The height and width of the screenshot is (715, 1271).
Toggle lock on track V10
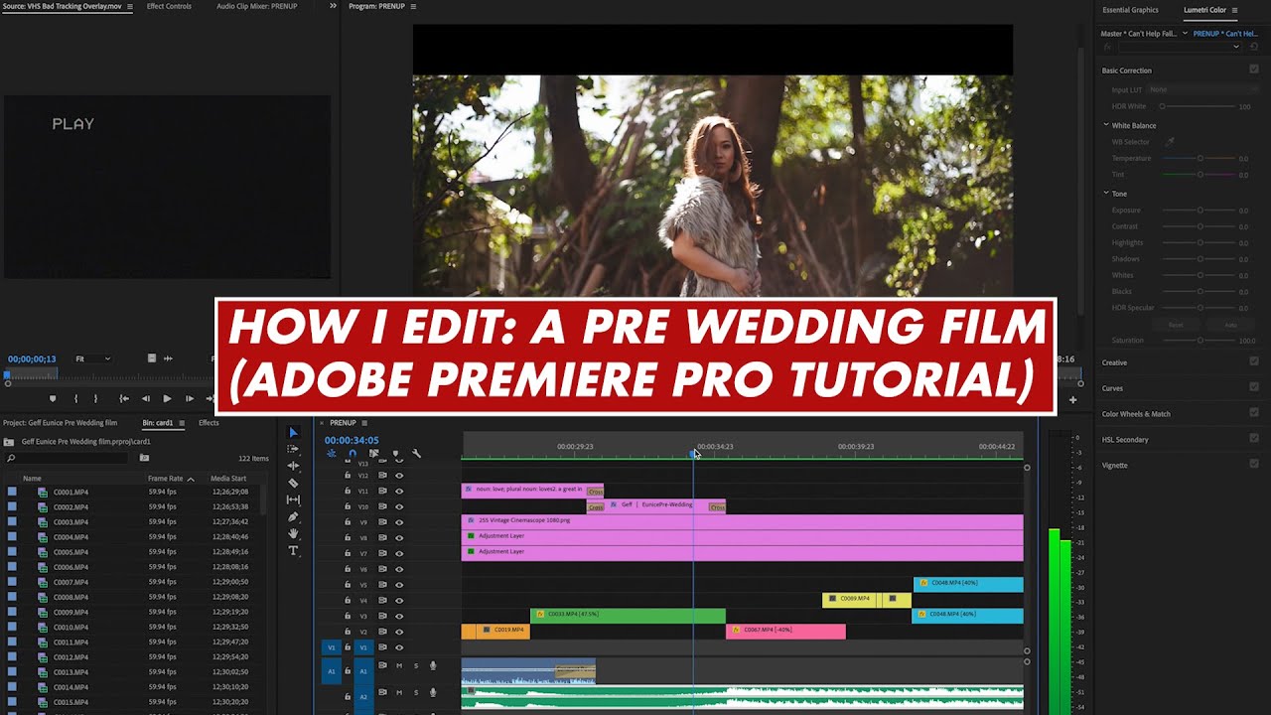tap(348, 506)
